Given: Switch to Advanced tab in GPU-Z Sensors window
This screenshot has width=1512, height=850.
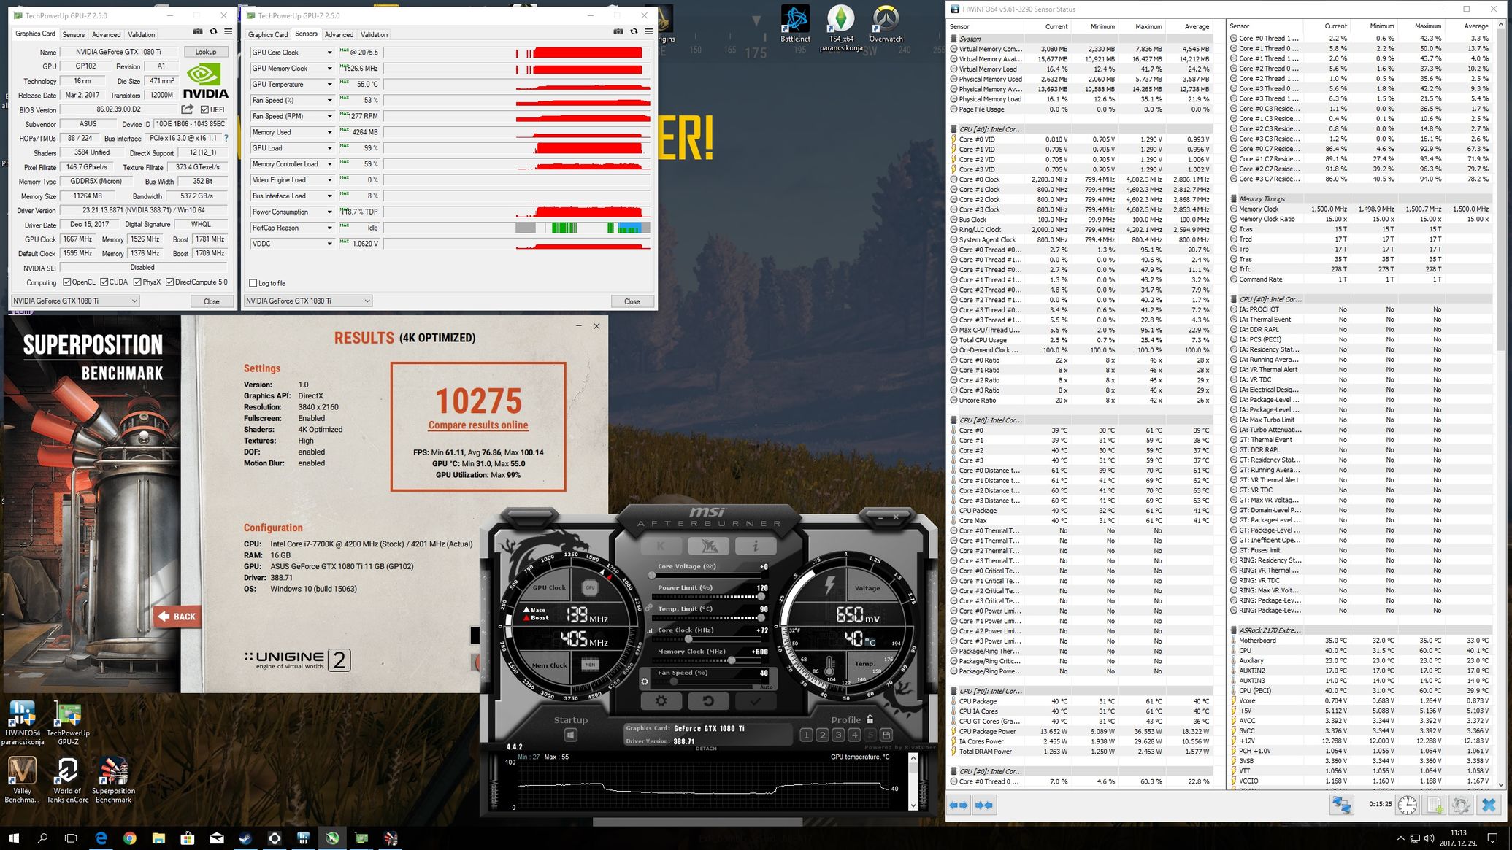Looking at the screenshot, I should (339, 34).
